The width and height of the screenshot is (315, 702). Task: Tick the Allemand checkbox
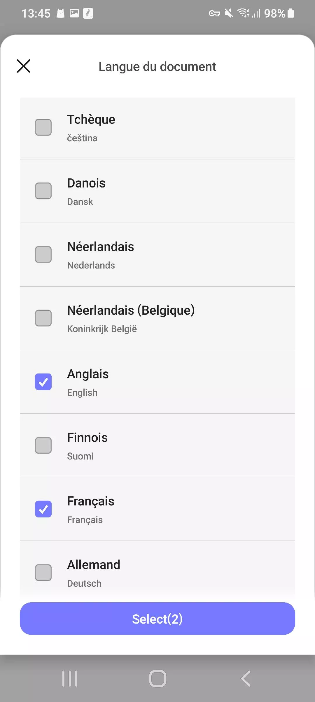coord(43,572)
